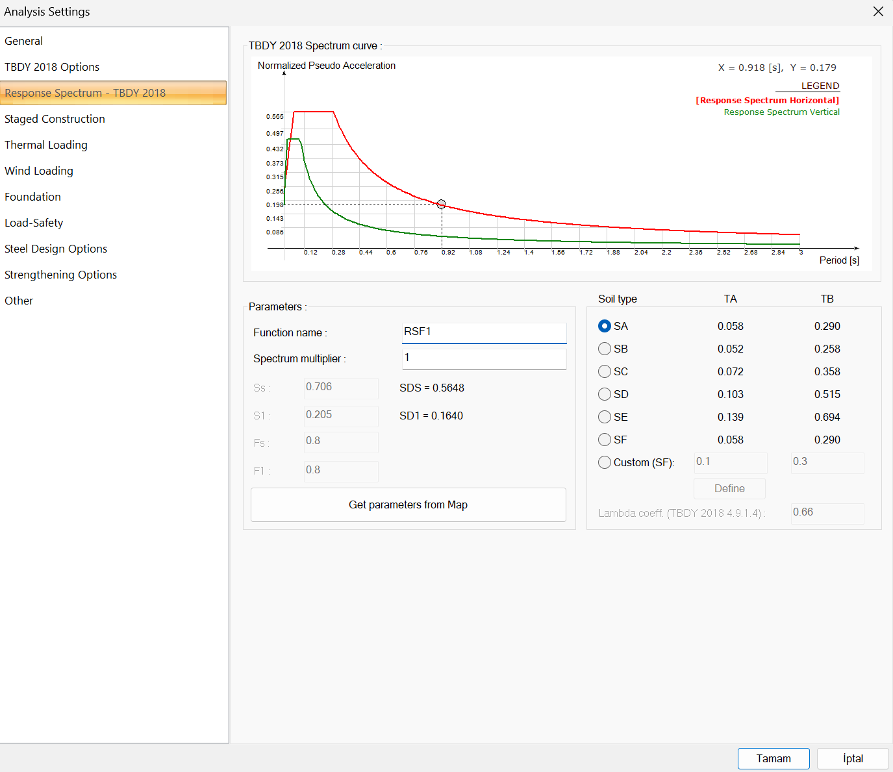
Task: Click the Function name field RSF1
Action: point(484,332)
